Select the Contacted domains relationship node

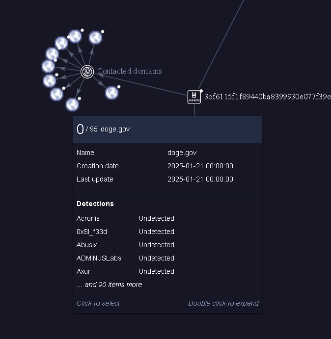click(87, 72)
